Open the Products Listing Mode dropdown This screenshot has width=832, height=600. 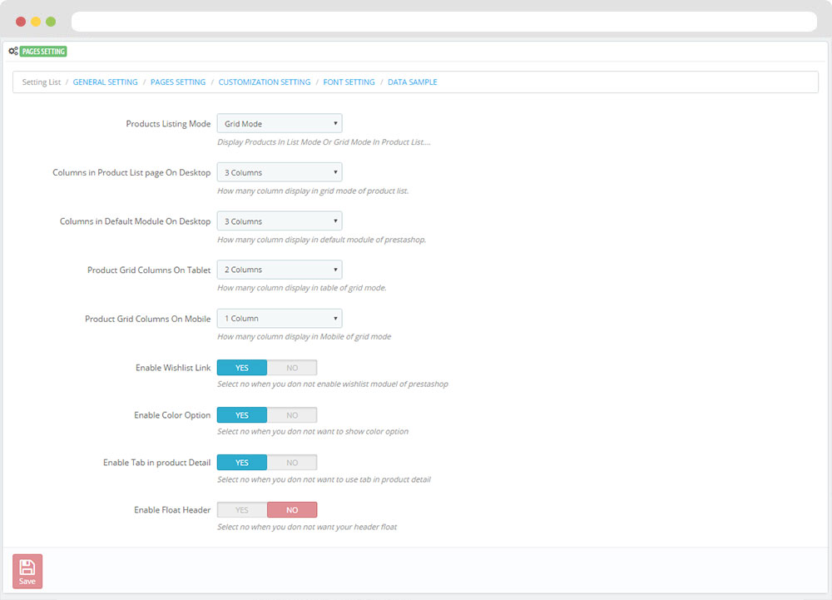(x=279, y=124)
